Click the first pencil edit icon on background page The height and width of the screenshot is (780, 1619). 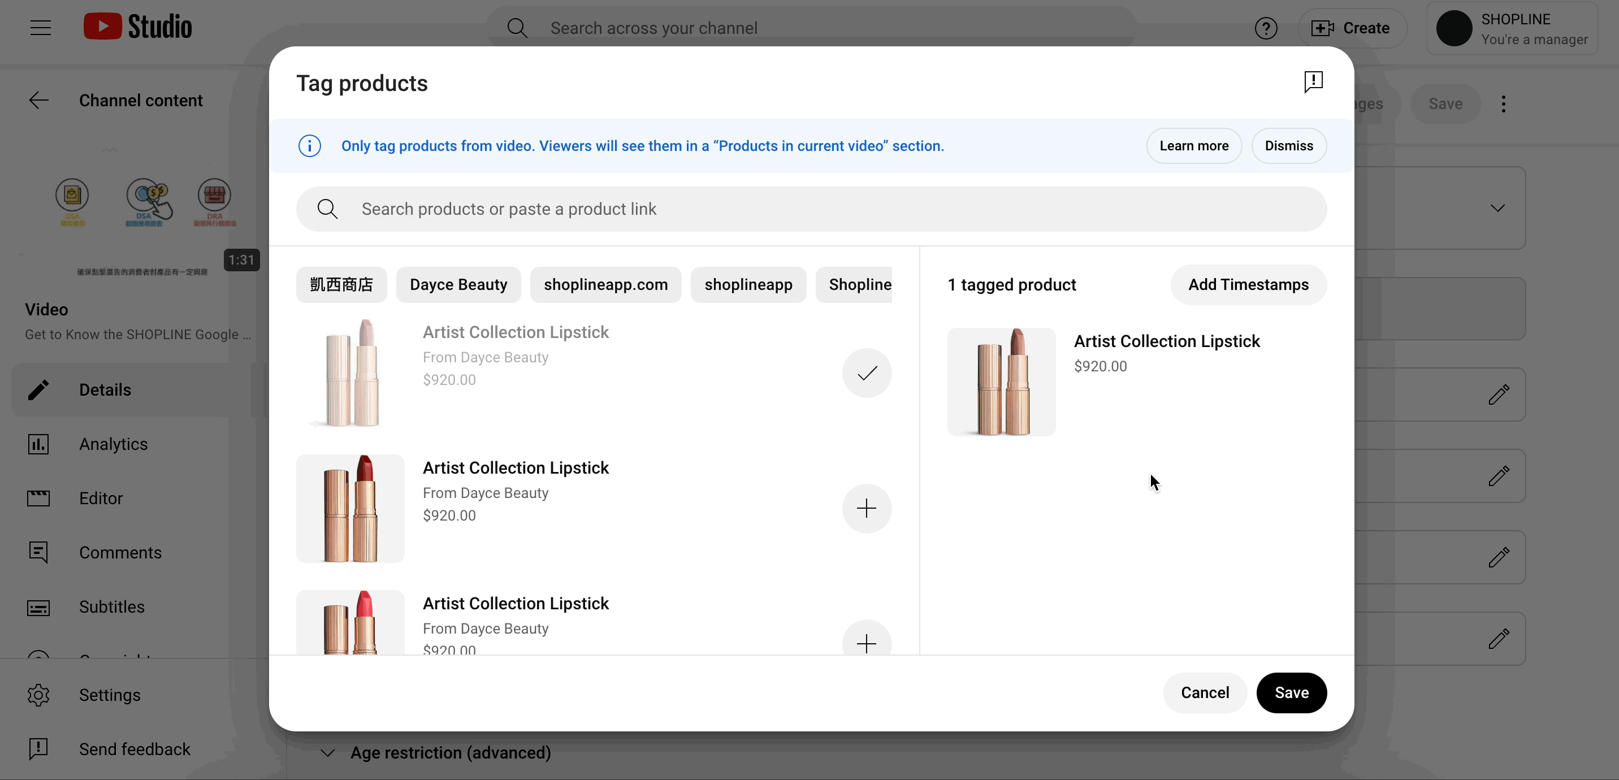click(x=1499, y=395)
